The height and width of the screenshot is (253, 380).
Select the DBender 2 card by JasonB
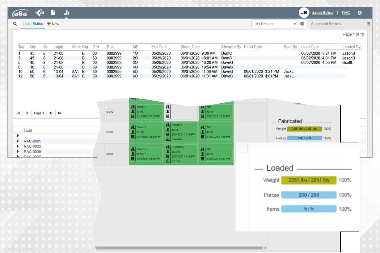pos(181,154)
